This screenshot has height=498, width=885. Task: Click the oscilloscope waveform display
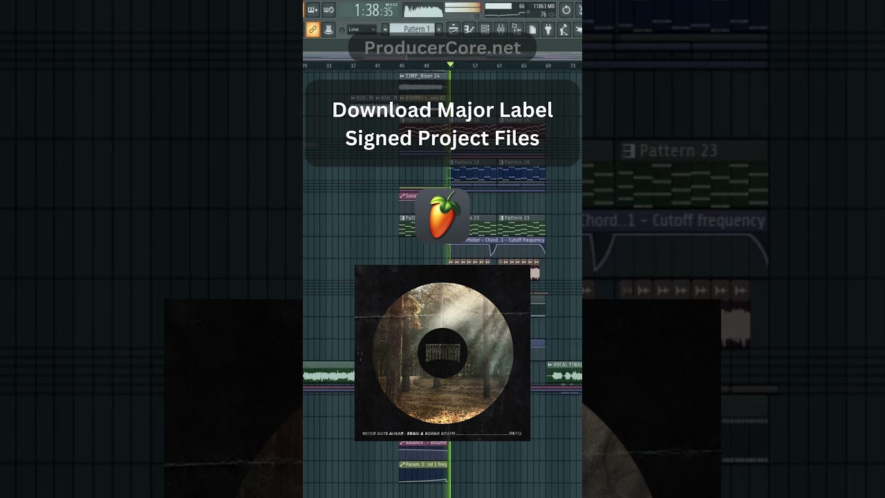[422, 10]
